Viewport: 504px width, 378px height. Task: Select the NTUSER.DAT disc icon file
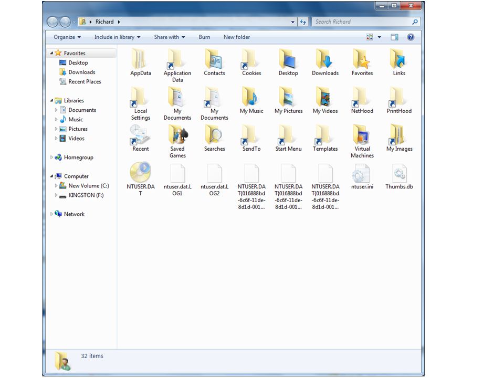[x=141, y=172]
